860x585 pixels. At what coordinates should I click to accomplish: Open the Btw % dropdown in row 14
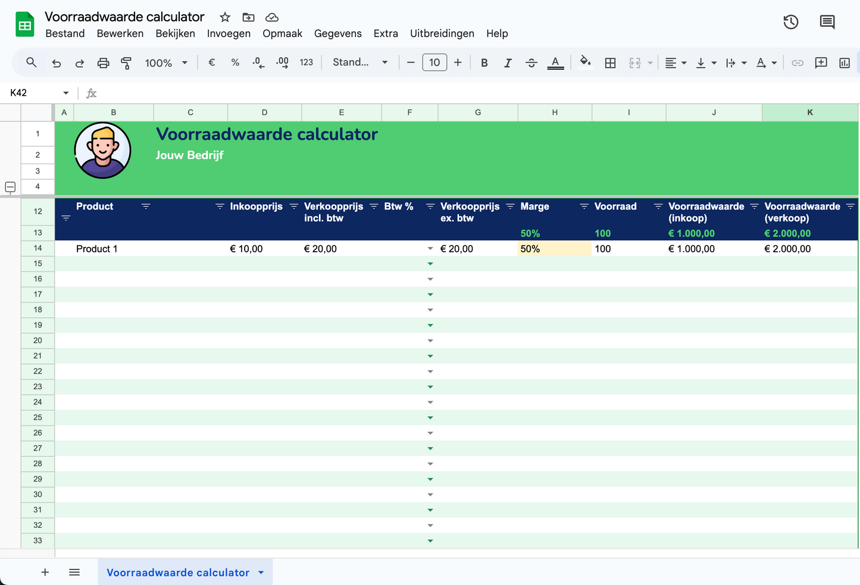(x=430, y=249)
